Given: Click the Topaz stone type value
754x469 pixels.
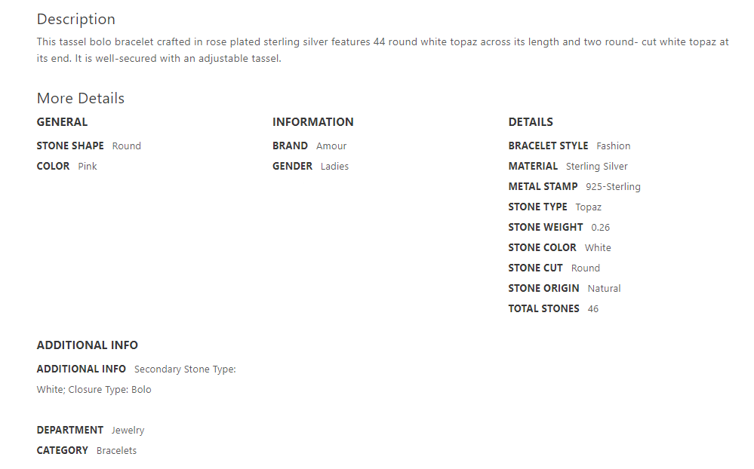Looking at the screenshot, I should point(588,207).
